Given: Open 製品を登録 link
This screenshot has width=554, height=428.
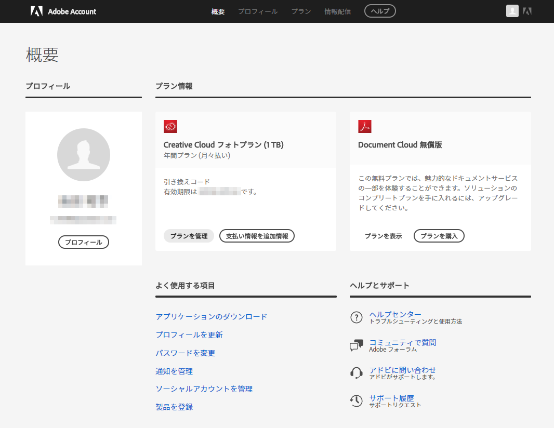Looking at the screenshot, I should (174, 407).
